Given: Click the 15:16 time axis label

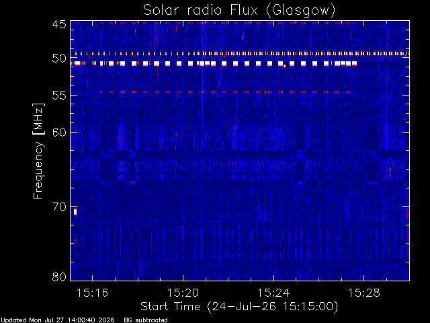Looking at the screenshot, I should [93, 293].
